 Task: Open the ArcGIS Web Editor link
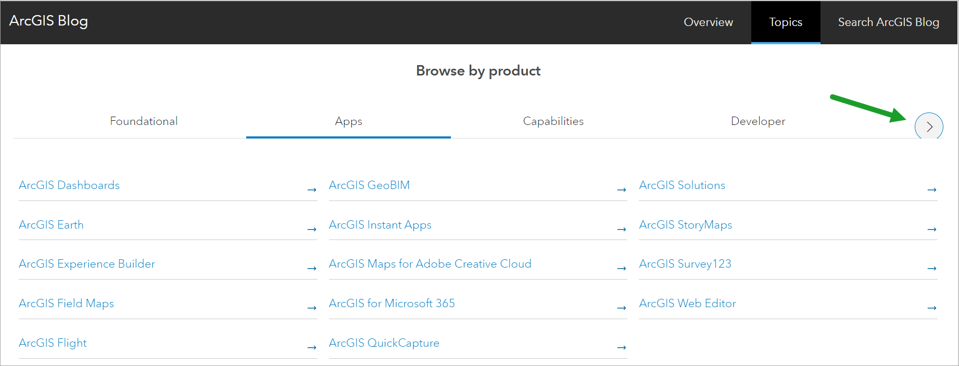point(688,304)
